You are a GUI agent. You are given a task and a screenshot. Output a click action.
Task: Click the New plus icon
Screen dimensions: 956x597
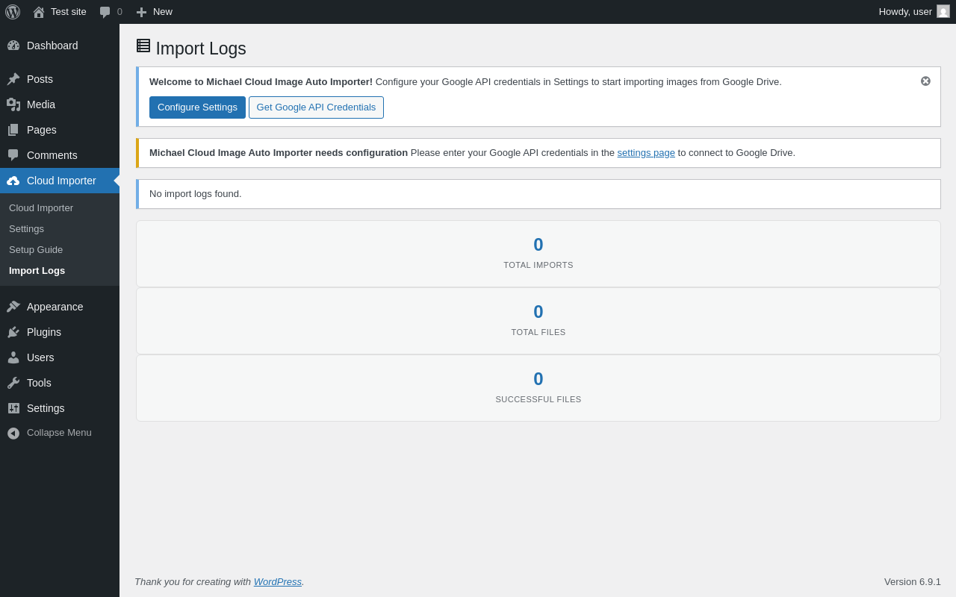(141, 12)
